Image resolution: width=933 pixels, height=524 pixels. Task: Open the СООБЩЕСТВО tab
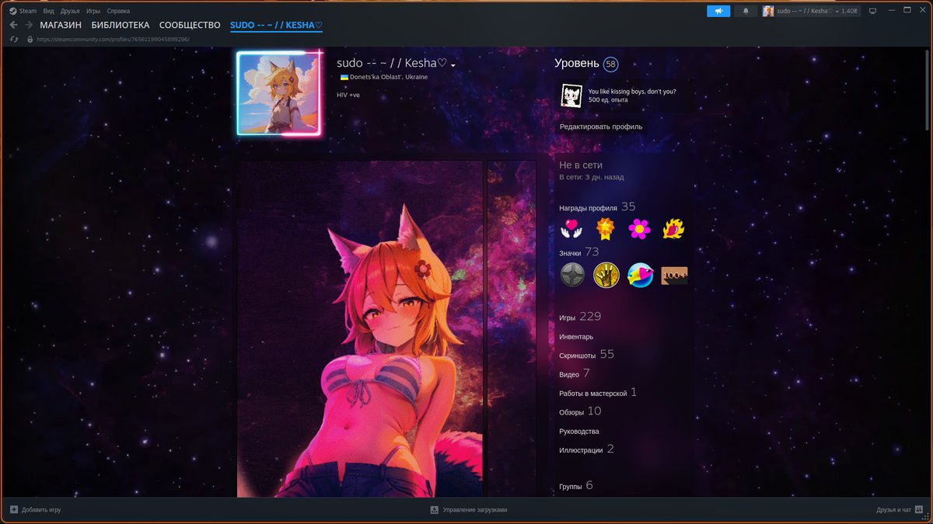pyautogui.click(x=190, y=26)
